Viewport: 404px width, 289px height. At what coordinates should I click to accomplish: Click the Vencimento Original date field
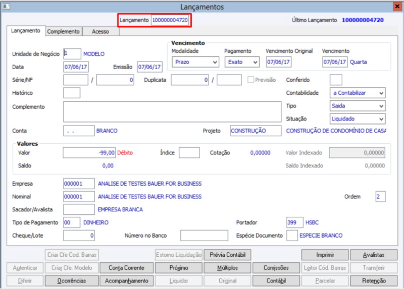point(279,62)
